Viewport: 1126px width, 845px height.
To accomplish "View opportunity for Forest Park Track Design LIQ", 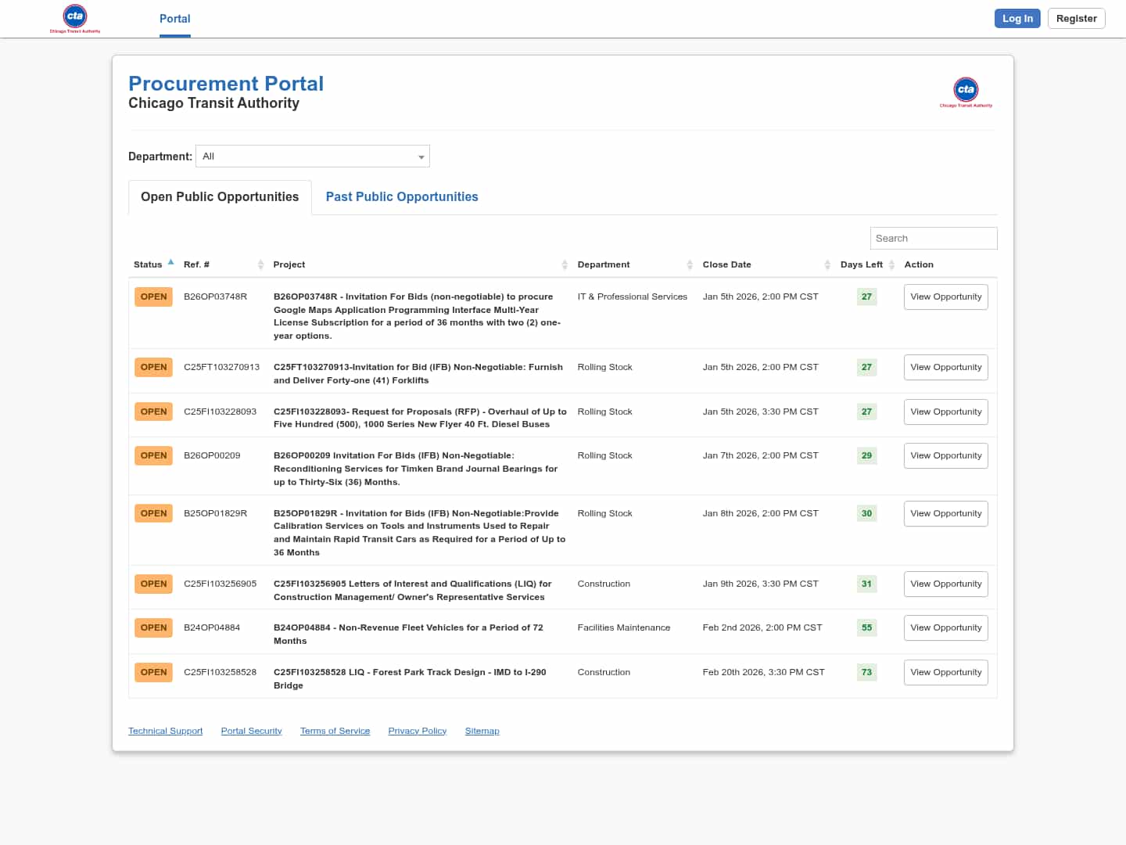I will point(945,673).
